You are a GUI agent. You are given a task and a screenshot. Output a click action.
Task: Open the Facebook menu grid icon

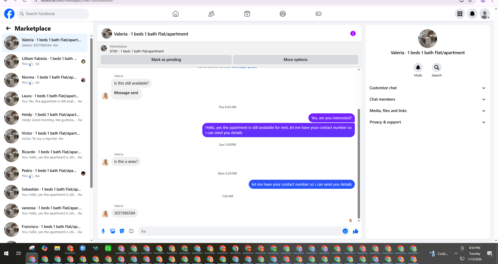(460, 14)
